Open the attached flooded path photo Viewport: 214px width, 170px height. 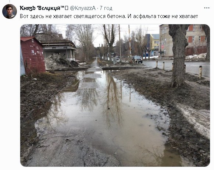[115, 95]
